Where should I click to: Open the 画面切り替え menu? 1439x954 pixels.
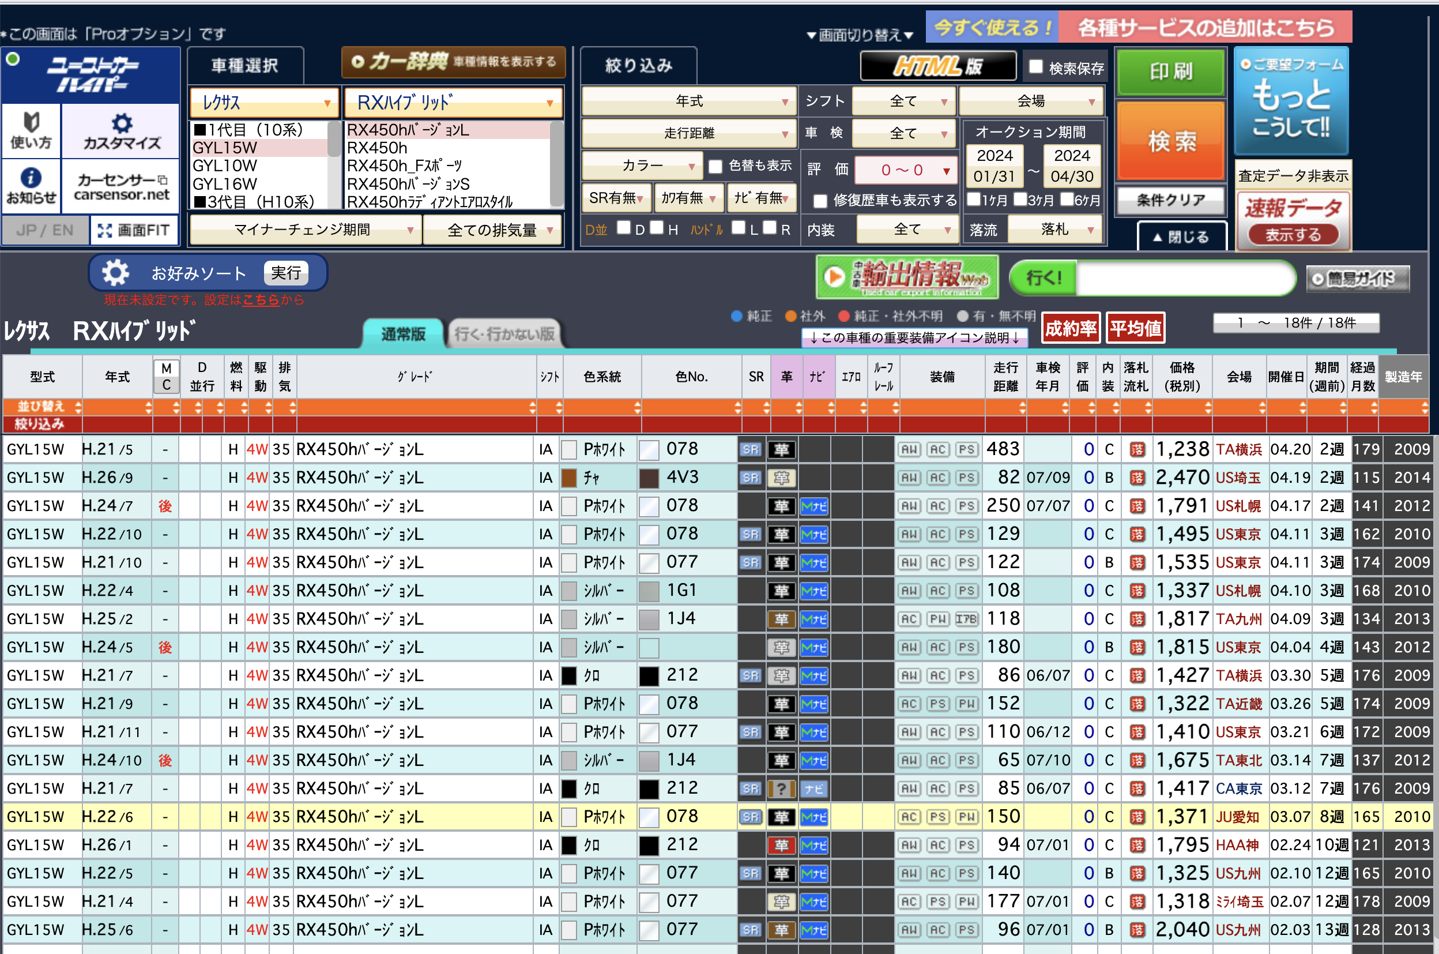[860, 35]
